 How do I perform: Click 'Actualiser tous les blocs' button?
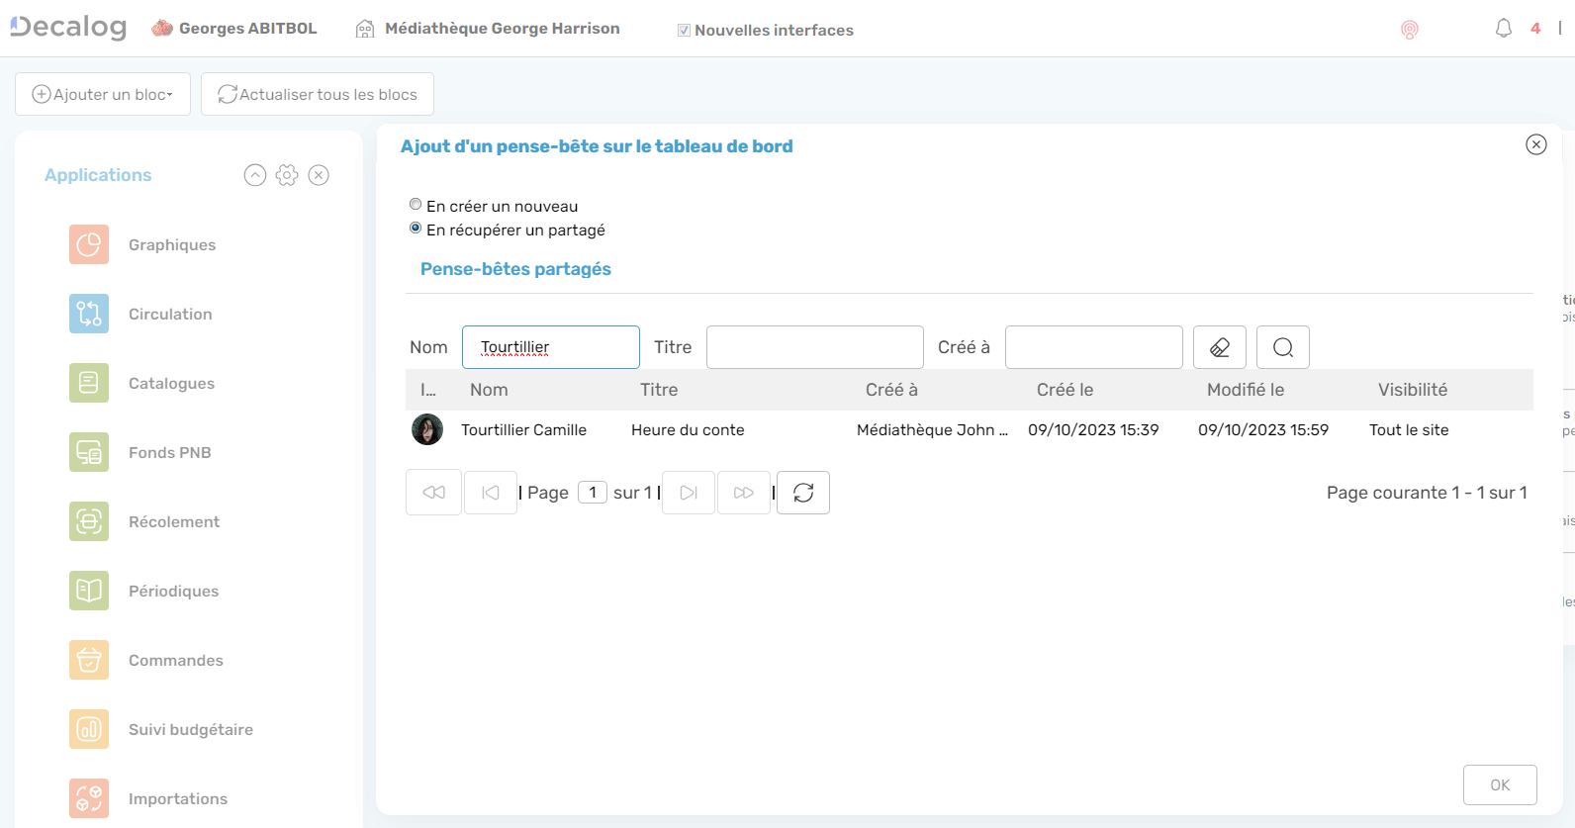318,94
